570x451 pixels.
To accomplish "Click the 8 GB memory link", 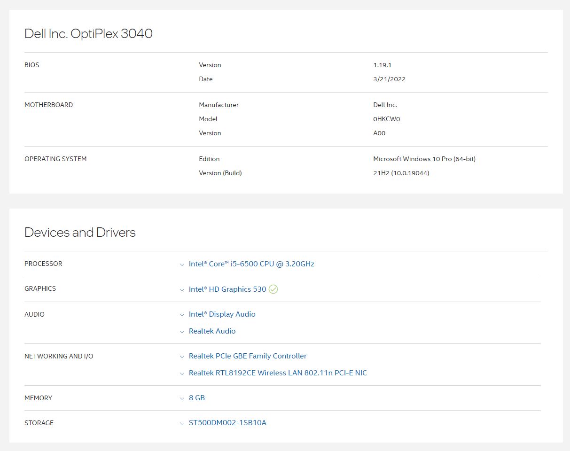I will point(197,398).
